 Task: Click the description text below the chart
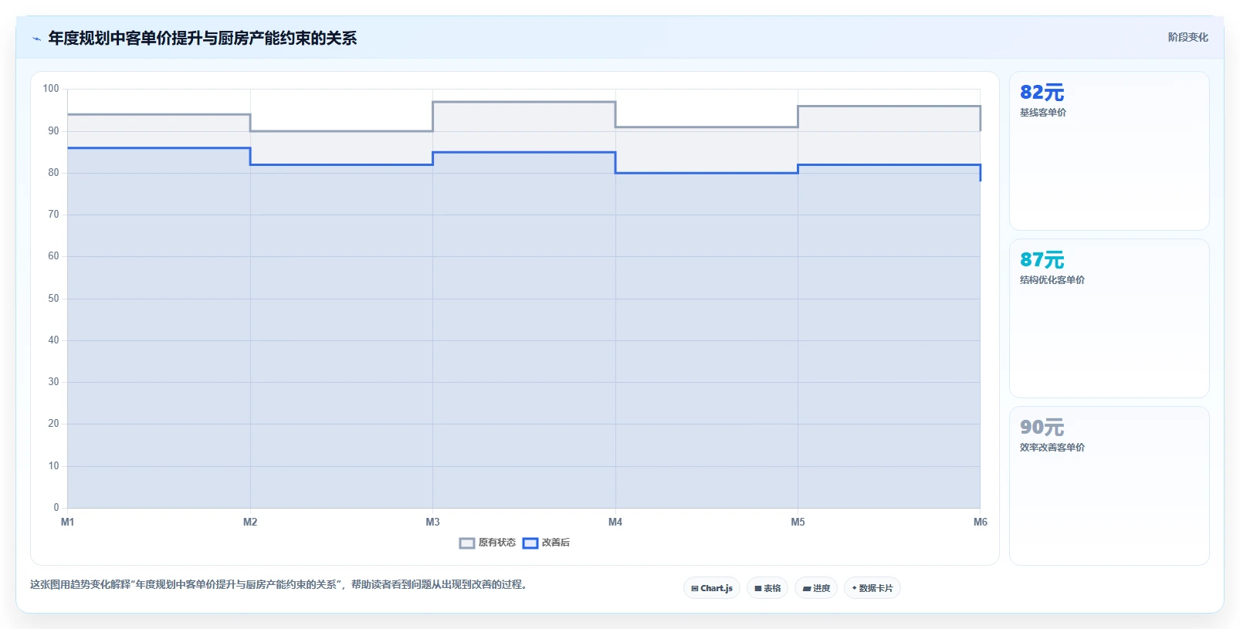(x=279, y=585)
